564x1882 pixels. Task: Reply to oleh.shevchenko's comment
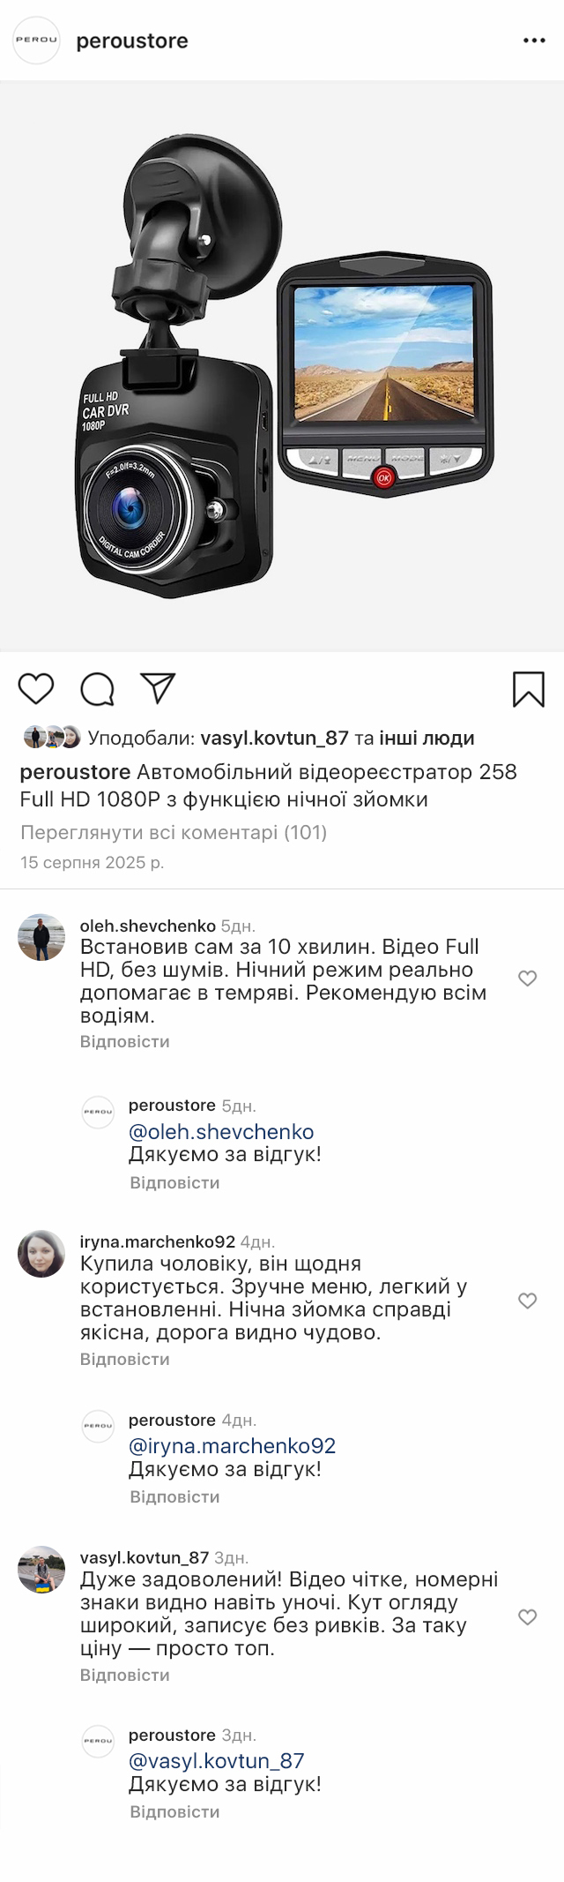coord(124,1041)
